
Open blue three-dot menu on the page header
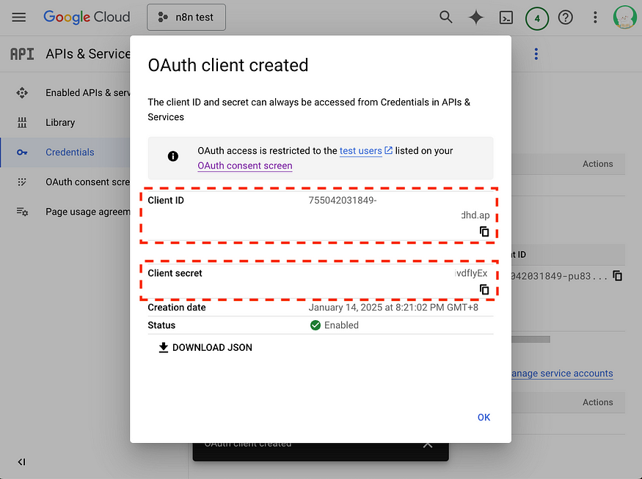pos(536,54)
